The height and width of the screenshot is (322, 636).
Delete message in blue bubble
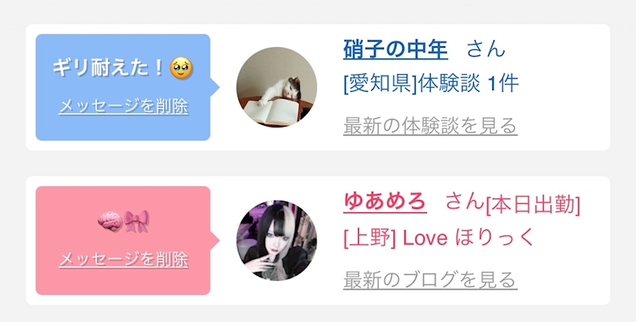click(123, 107)
